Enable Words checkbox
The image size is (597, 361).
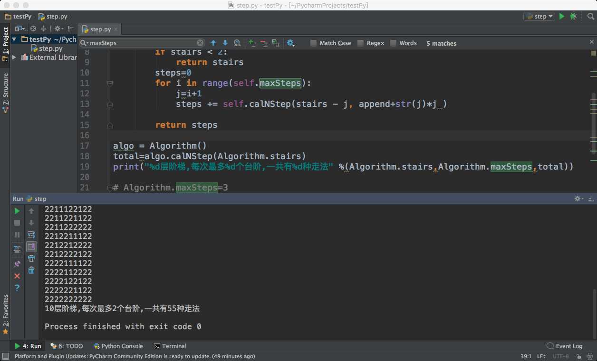(x=394, y=43)
